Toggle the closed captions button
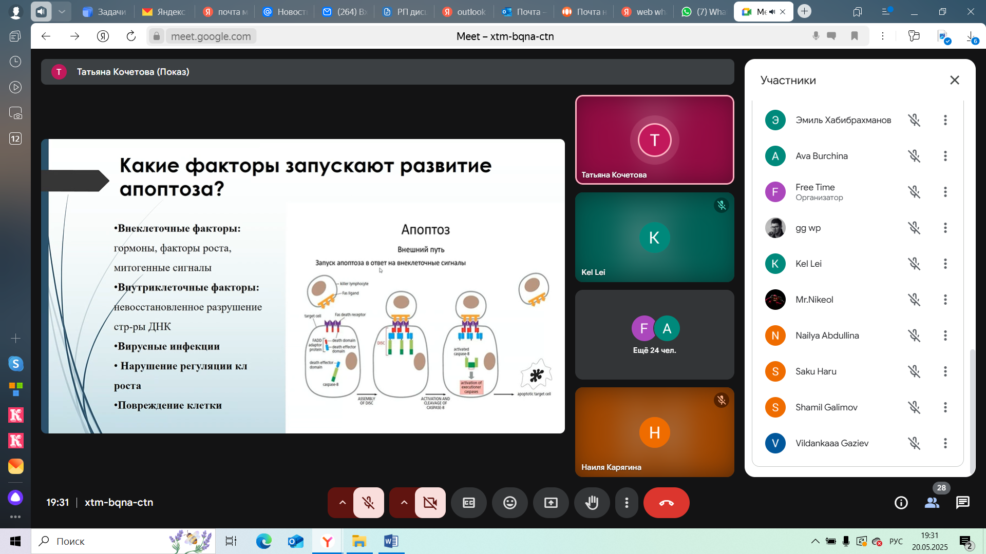Viewport: 986px width, 554px height. click(468, 503)
